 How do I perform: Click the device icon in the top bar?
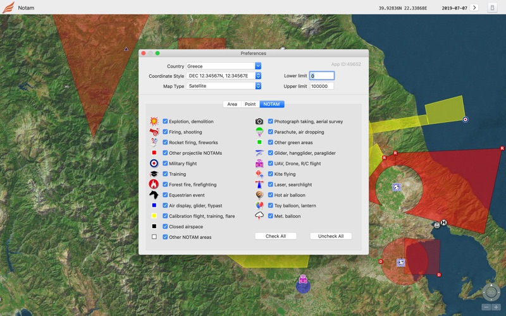492,8
